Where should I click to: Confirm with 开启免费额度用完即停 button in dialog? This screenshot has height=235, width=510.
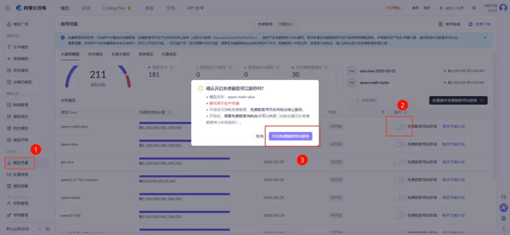coord(291,136)
